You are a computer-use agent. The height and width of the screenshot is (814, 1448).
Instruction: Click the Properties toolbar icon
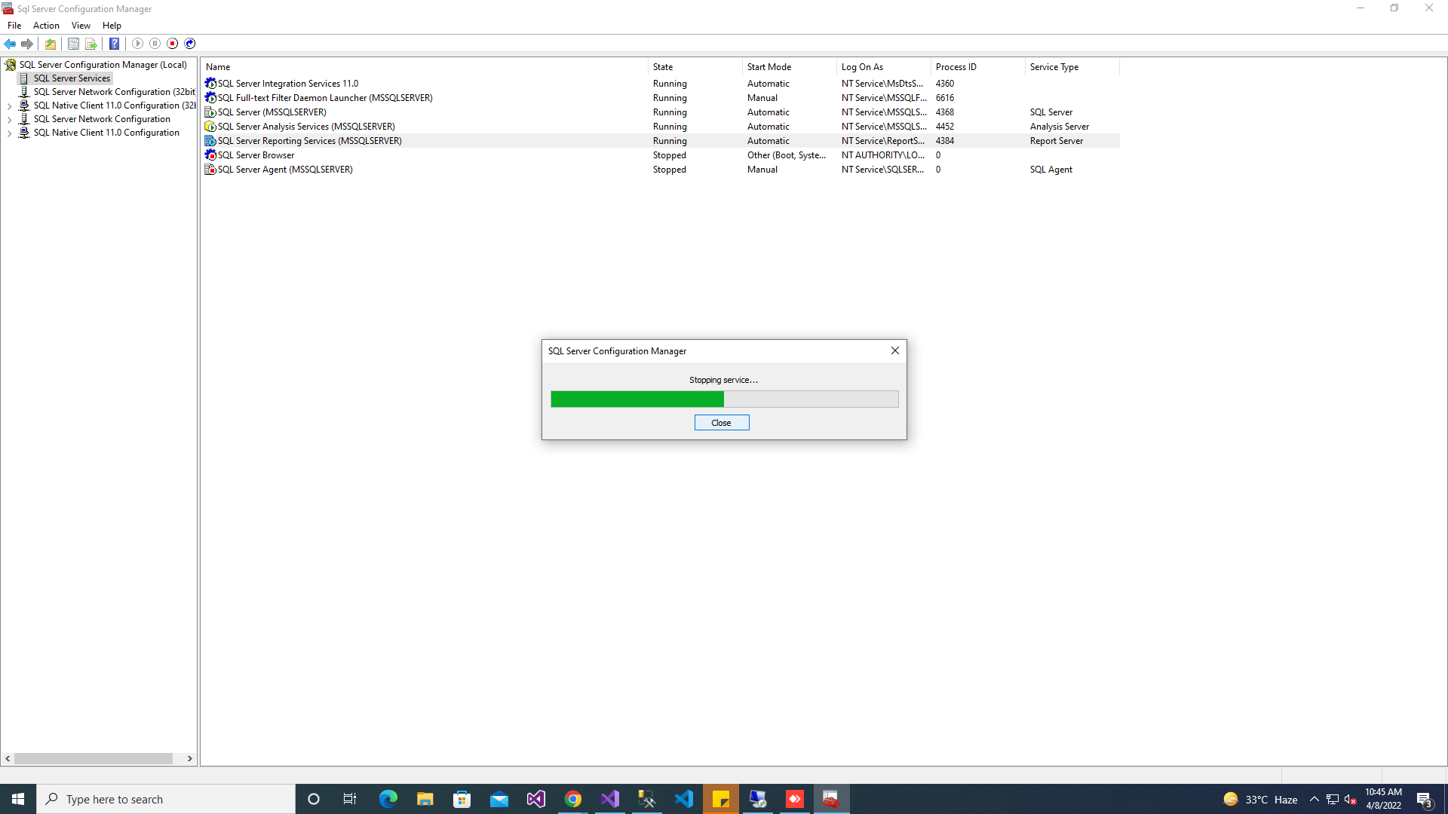pyautogui.click(x=73, y=44)
